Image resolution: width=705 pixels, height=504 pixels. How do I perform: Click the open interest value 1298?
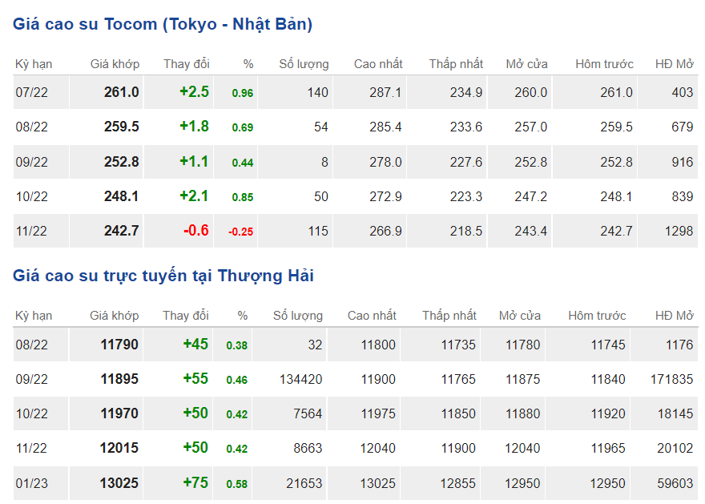(x=678, y=231)
